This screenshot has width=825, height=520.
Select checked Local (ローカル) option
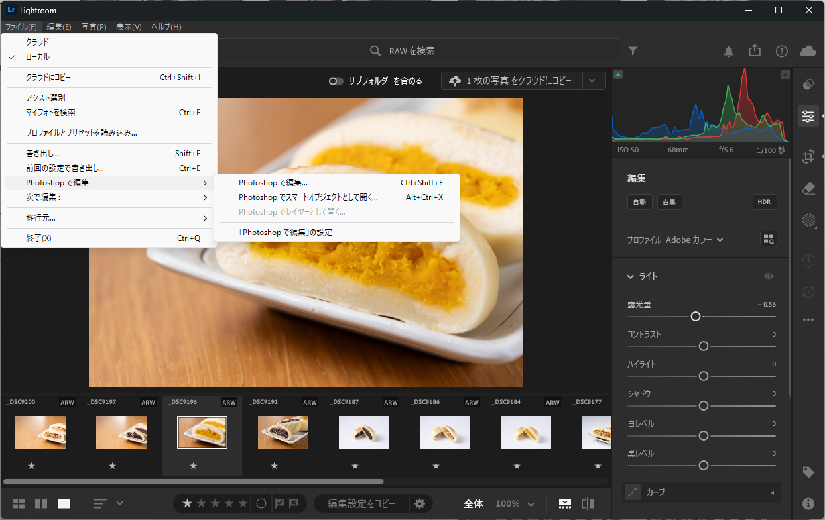click(109, 57)
